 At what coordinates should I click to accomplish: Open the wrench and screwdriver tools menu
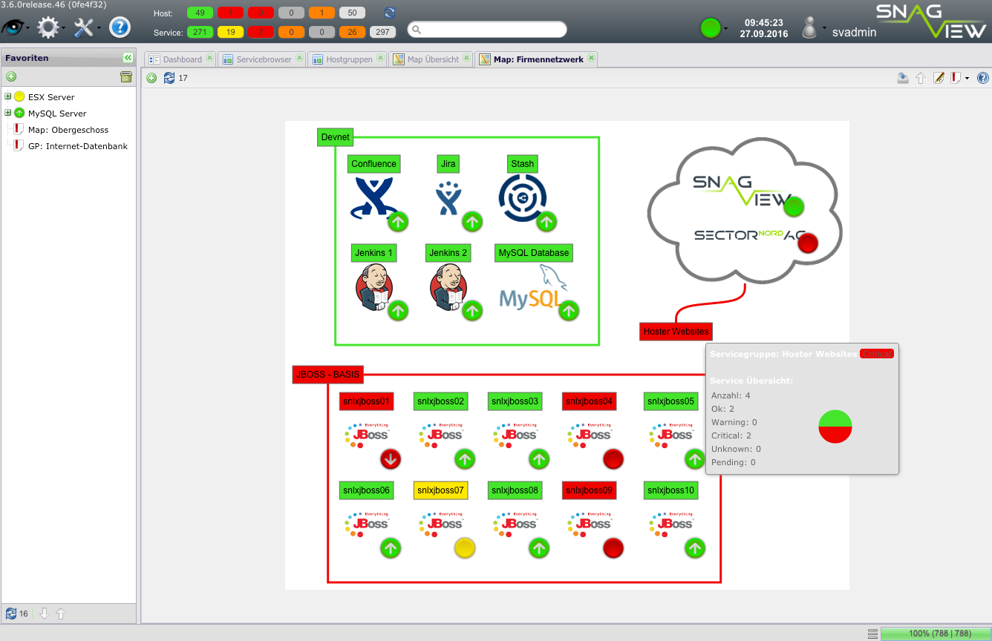(x=85, y=27)
